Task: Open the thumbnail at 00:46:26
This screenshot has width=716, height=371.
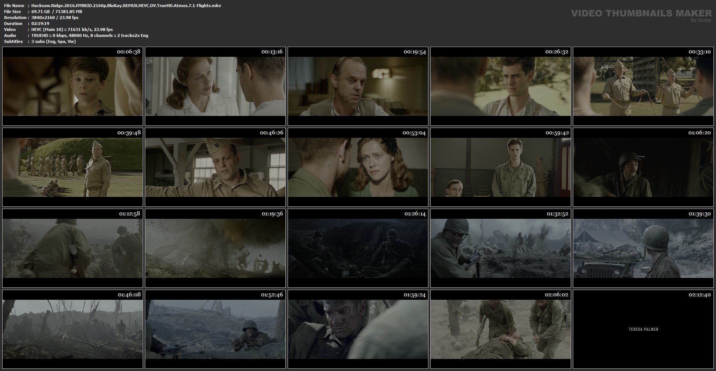Action: click(215, 167)
